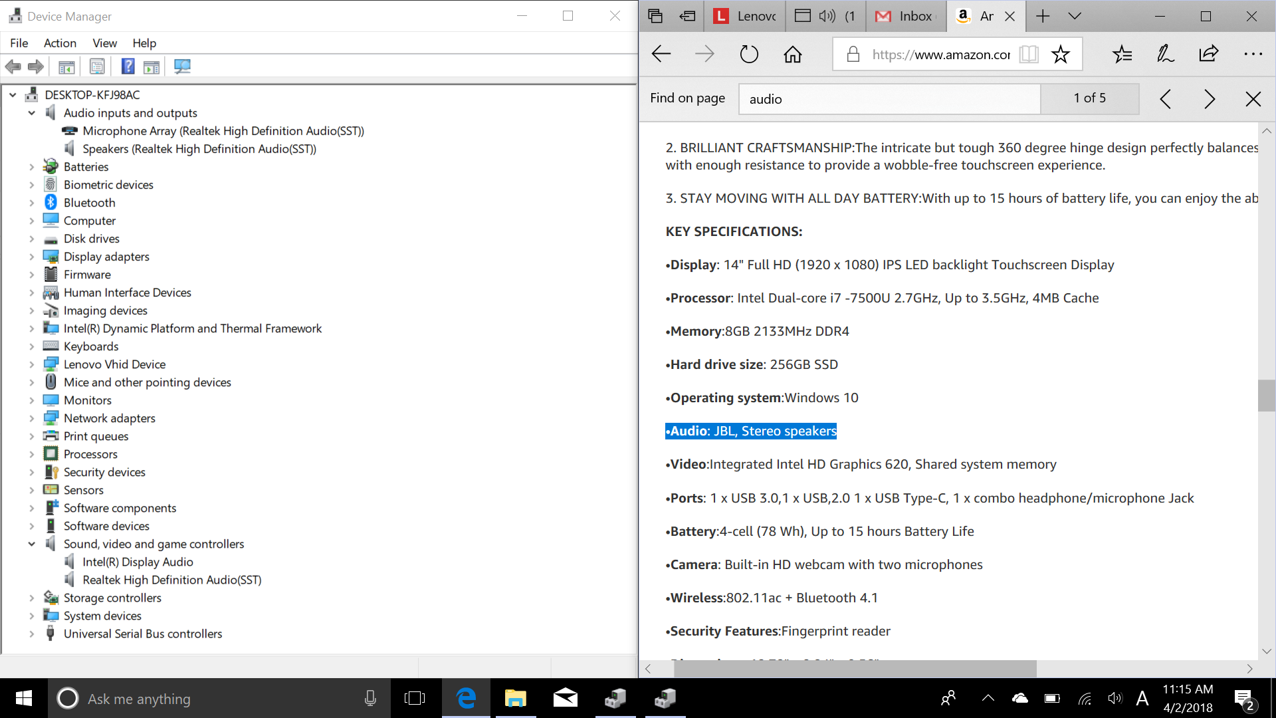Open the Mail app on taskbar
This screenshot has height=718, width=1276.
566,698
